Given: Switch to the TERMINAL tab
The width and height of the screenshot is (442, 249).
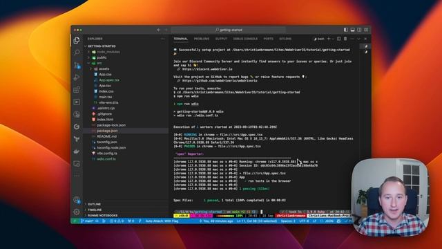Looking at the screenshot, I should (x=181, y=39).
